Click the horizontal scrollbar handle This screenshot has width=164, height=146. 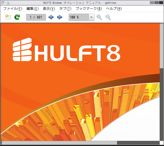point(59,143)
